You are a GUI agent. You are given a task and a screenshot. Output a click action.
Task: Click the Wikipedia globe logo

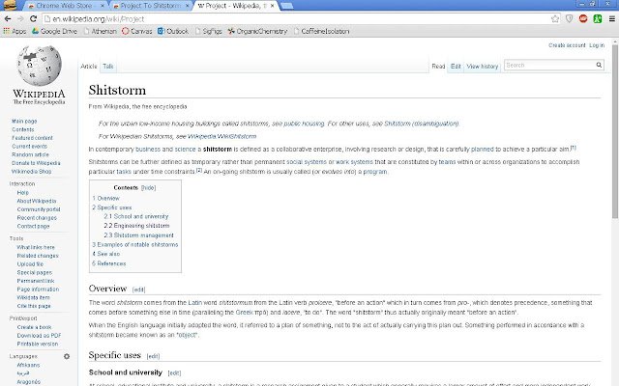[39, 66]
